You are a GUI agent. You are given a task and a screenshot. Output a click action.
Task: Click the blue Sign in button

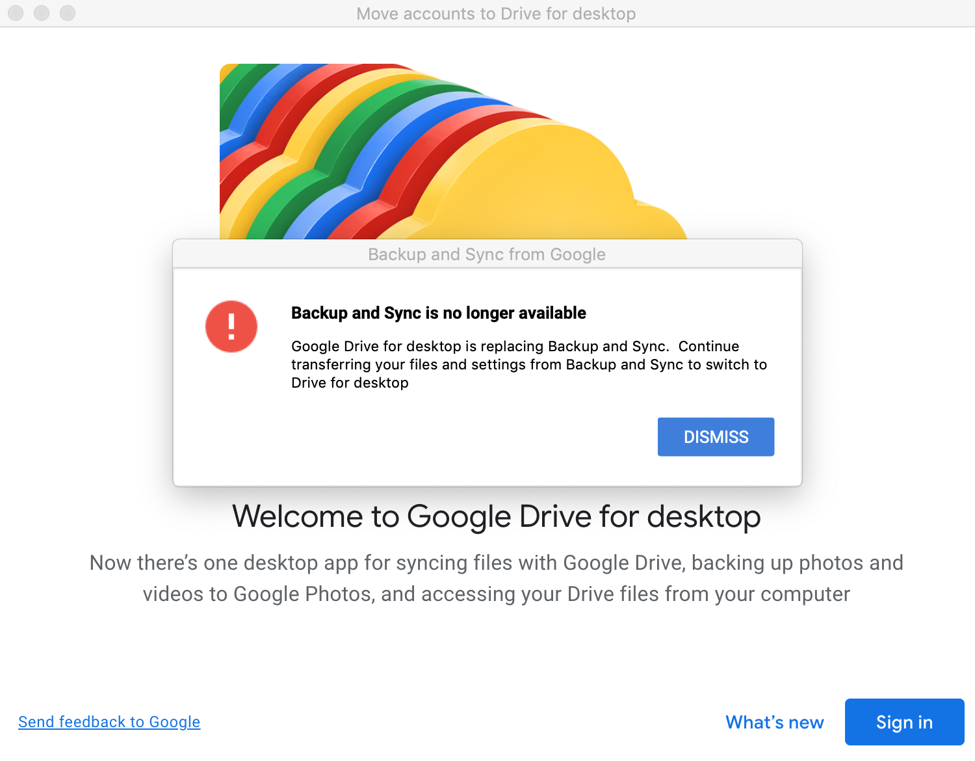point(904,722)
